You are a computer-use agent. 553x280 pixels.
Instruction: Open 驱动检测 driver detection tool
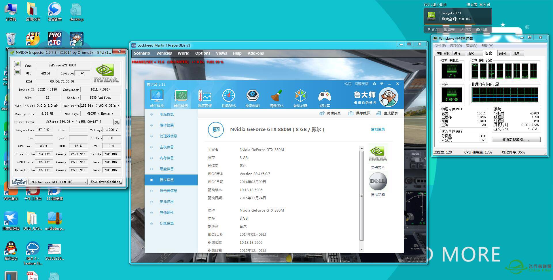(252, 98)
